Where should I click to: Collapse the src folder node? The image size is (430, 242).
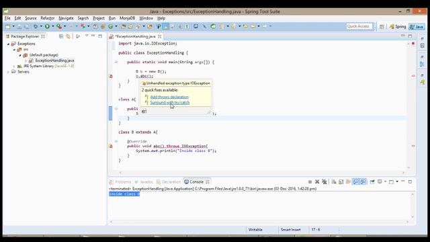[x=14, y=50]
